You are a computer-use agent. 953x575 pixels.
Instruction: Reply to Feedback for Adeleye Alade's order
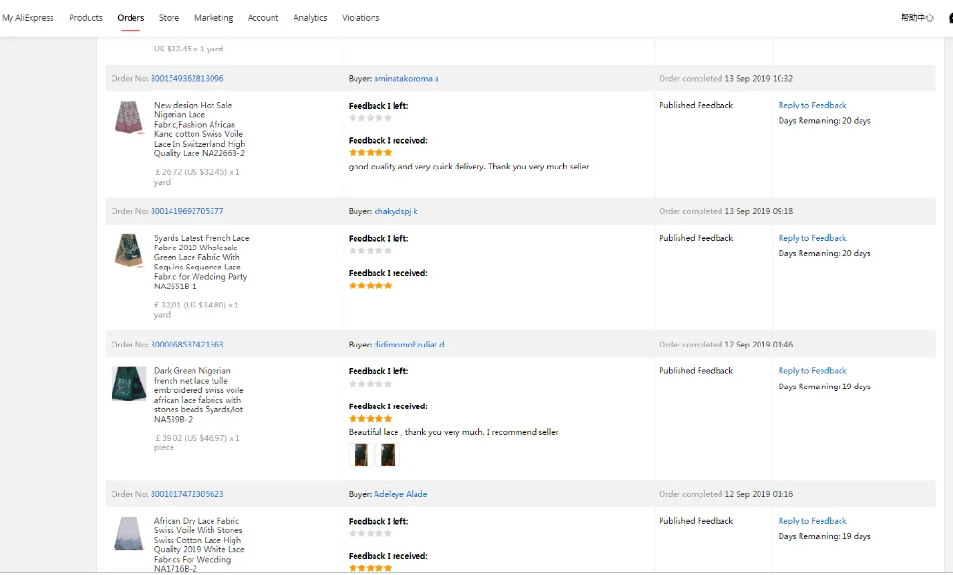tap(812, 521)
